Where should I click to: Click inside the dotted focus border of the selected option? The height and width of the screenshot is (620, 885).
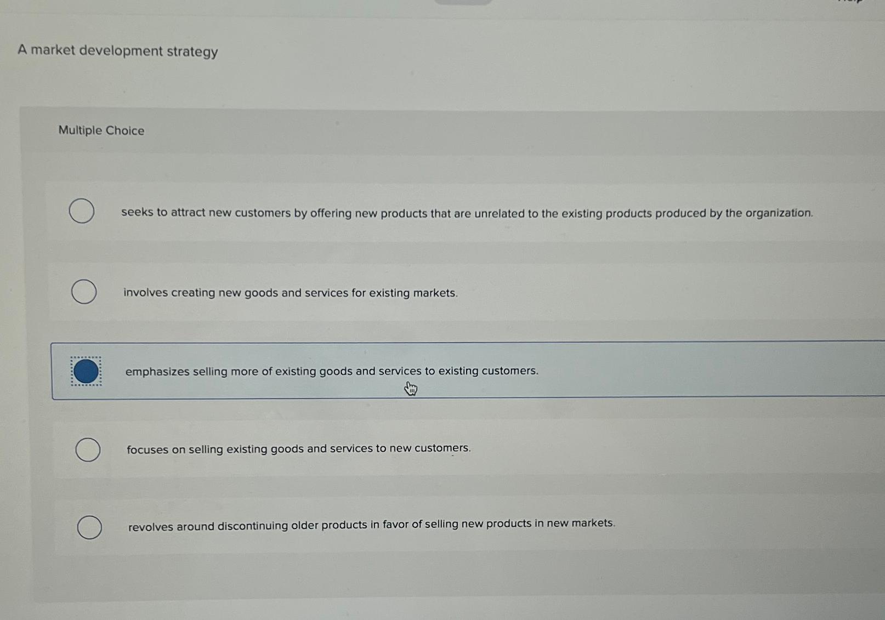point(85,372)
